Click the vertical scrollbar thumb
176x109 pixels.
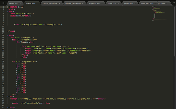point(175,31)
